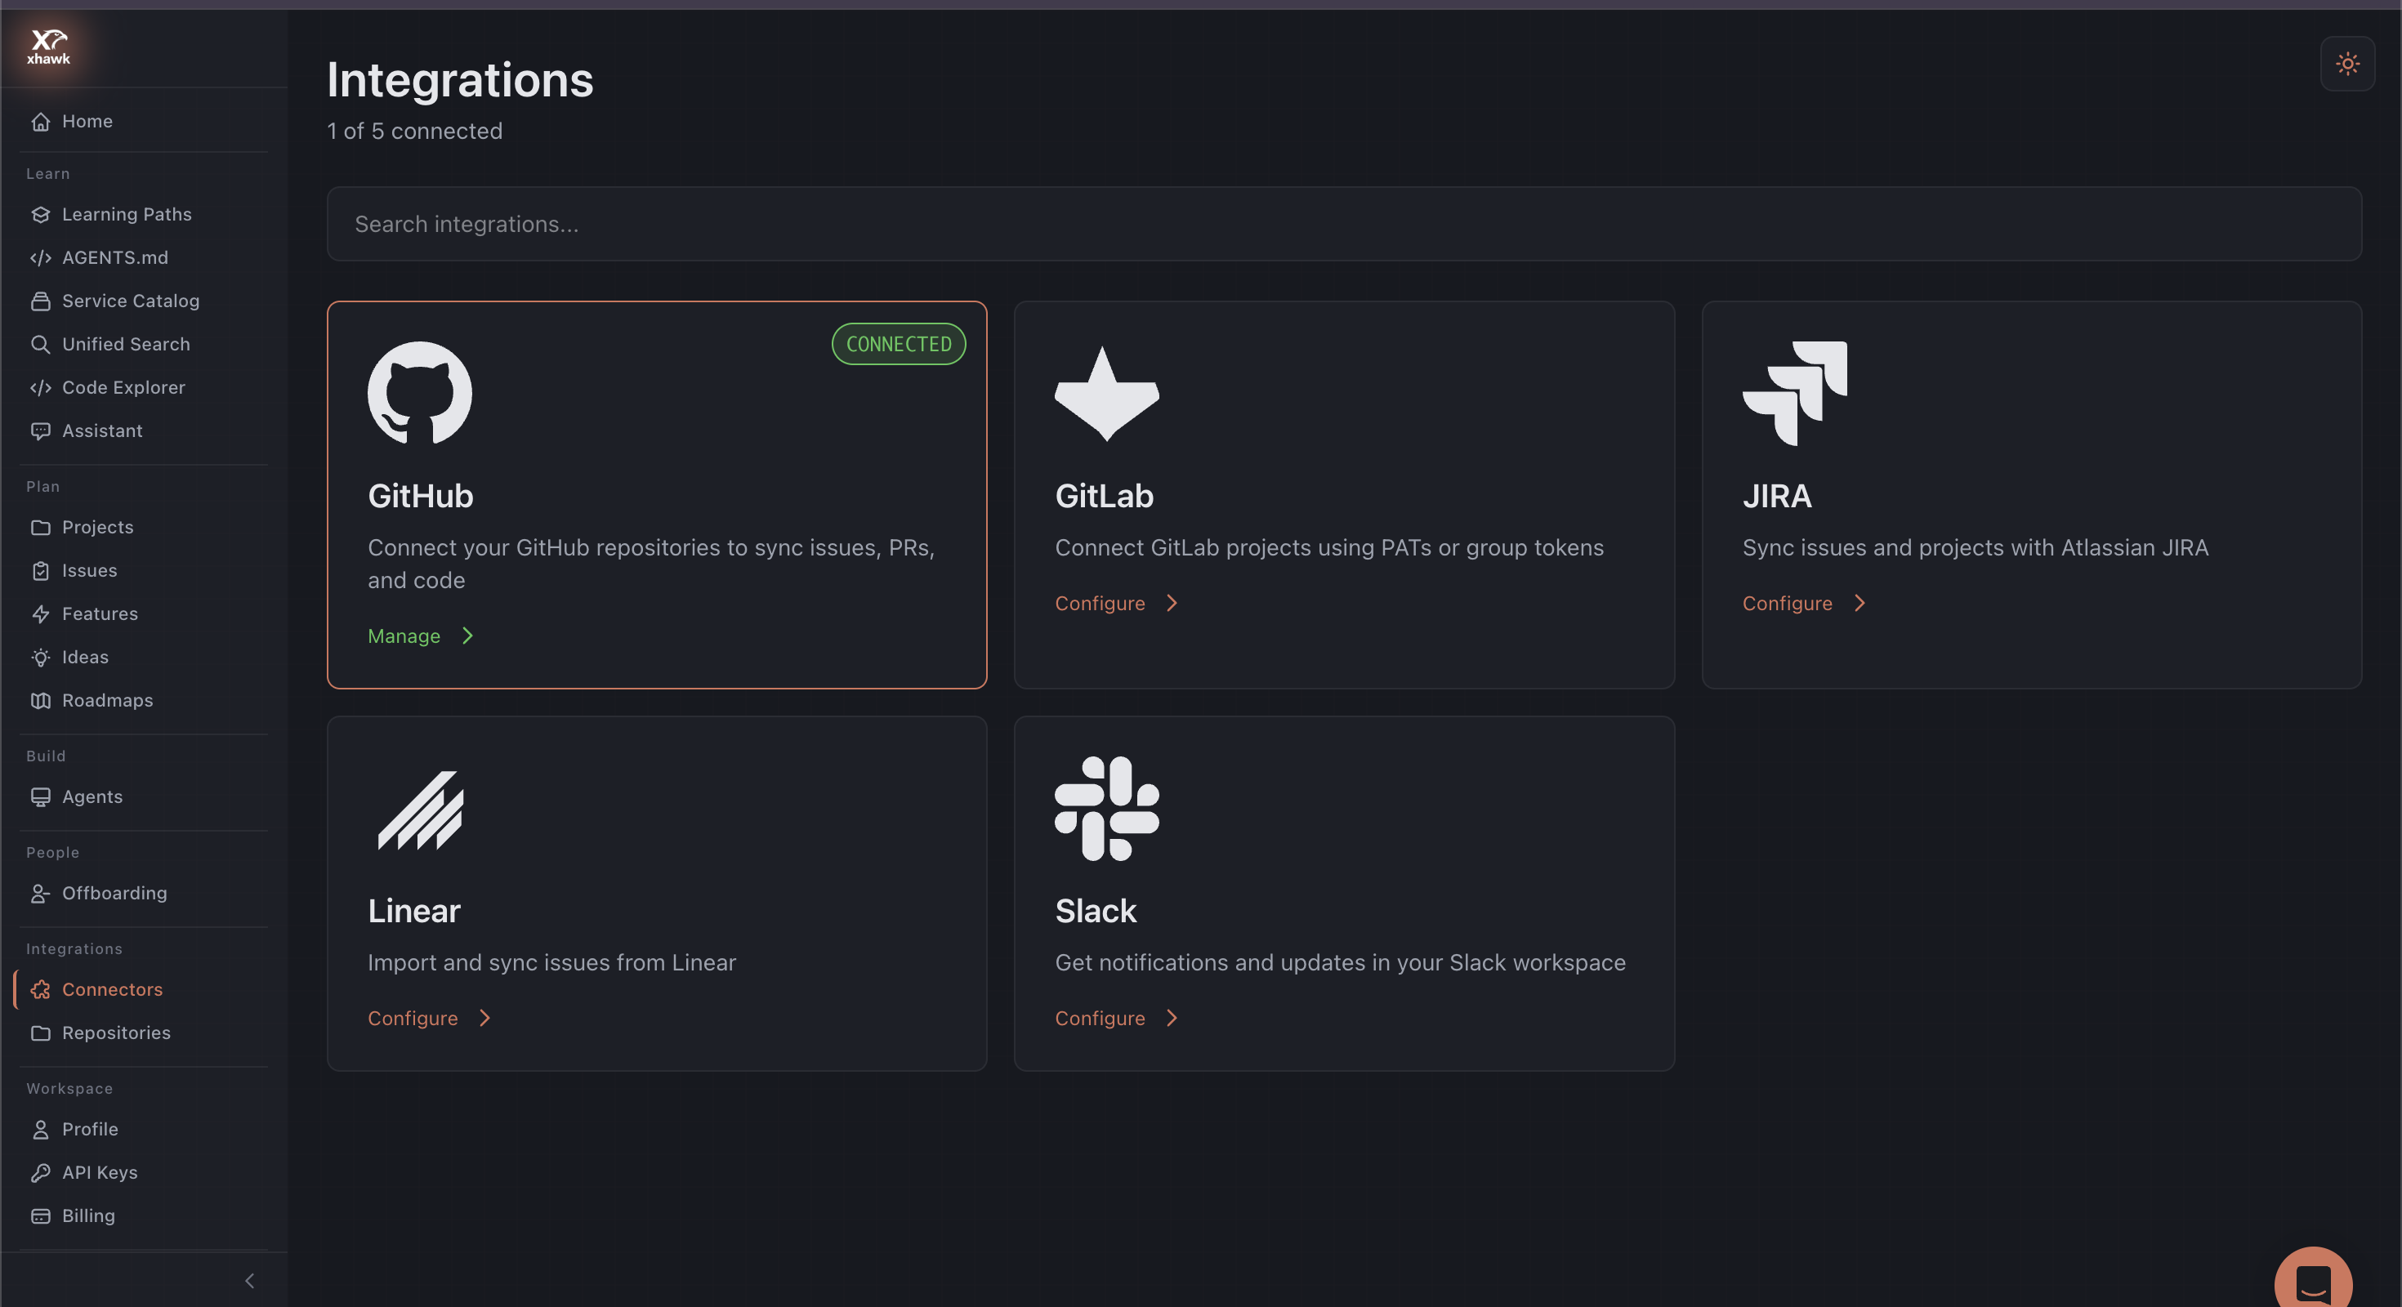Image resolution: width=2402 pixels, height=1307 pixels.
Task: Toggle light mode with the sun icon
Action: click(x=2347, y=64)
